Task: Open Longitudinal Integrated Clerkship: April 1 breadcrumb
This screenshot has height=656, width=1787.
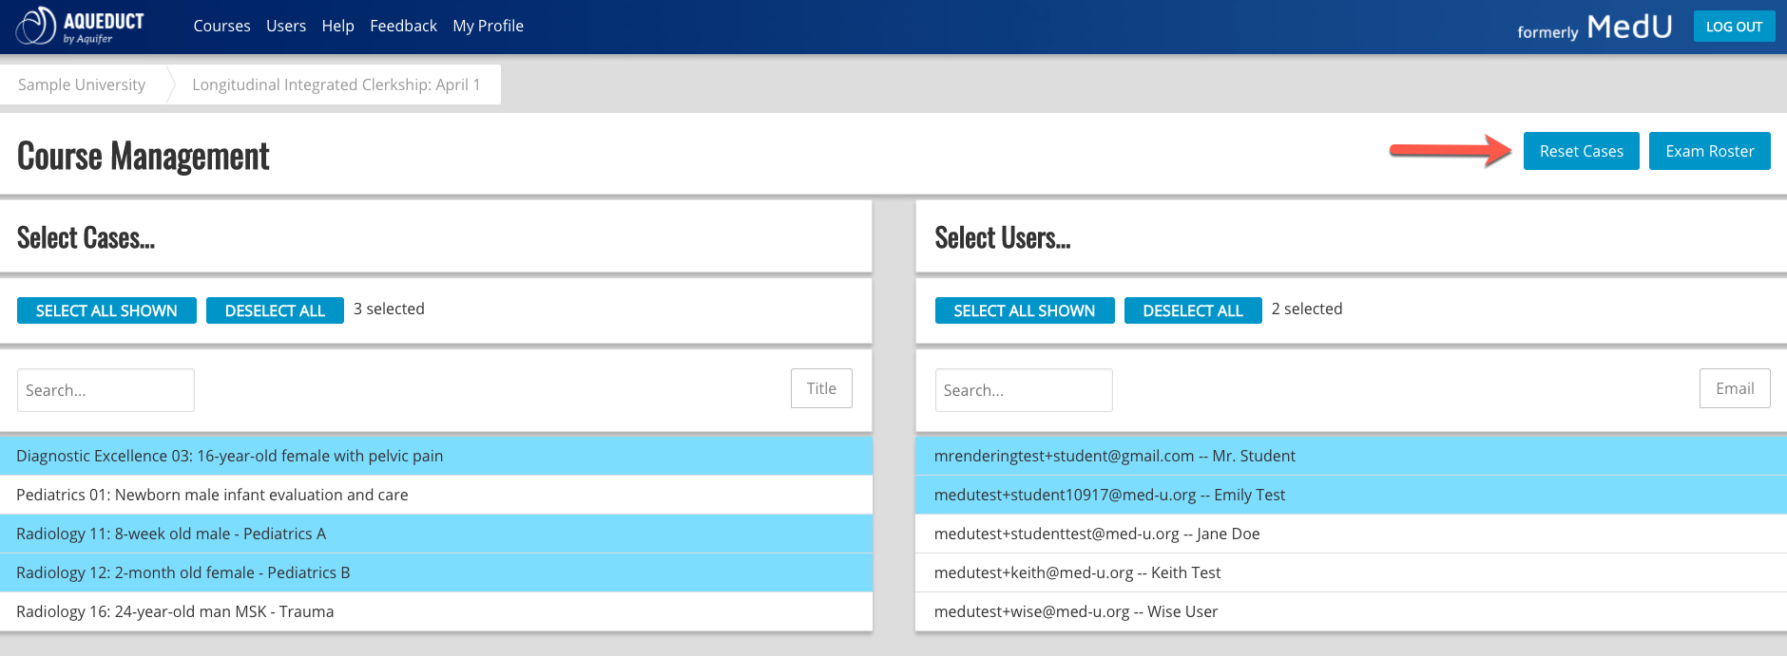Action: point(336,84)
